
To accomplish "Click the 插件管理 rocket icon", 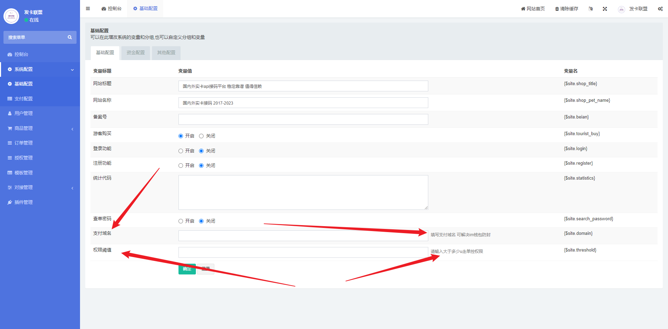I will pyautogui.click(x=10, y=203).
